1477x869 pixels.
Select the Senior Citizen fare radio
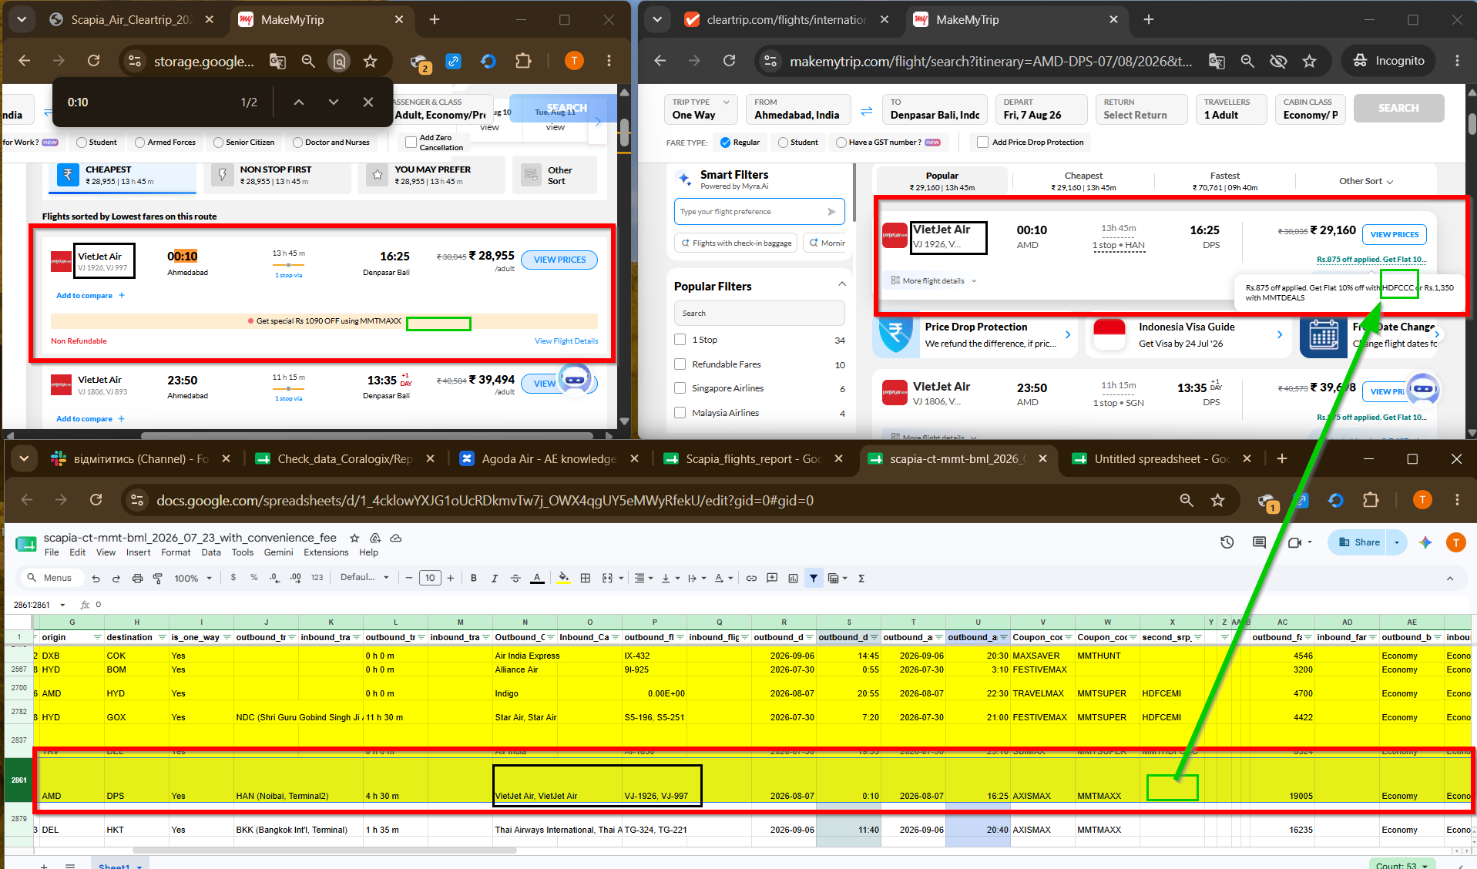(x=218, y=143)
